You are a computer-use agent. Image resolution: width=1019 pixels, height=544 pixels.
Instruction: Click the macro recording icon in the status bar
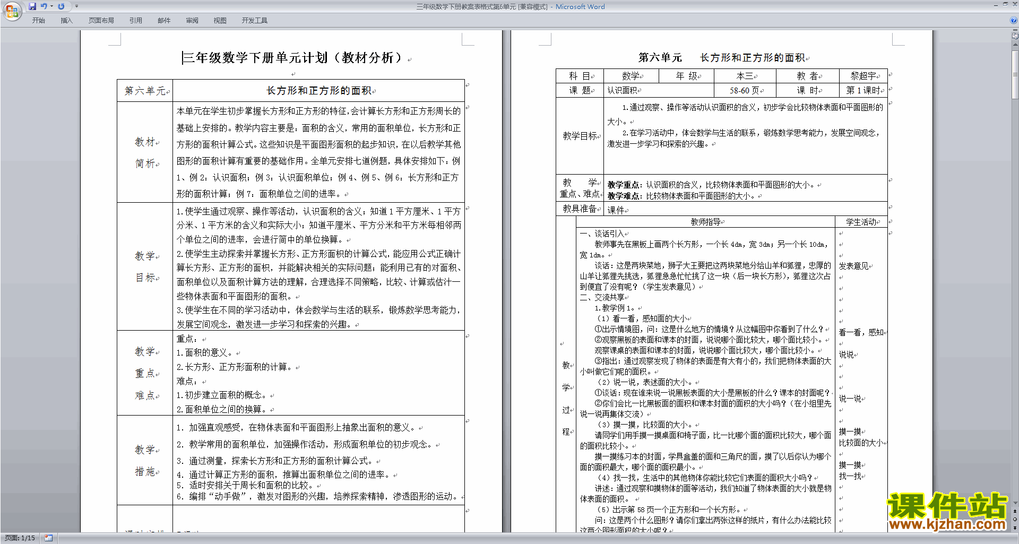(x=48, y=538)
